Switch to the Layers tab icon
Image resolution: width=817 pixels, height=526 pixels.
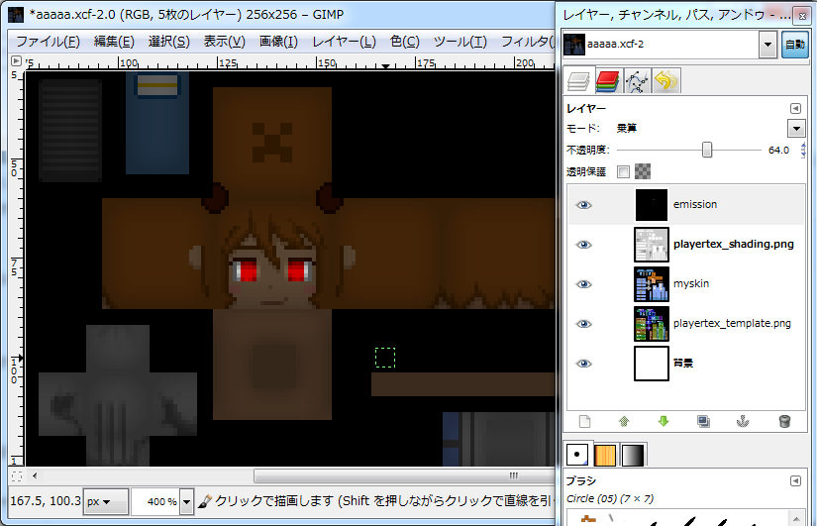578,82
